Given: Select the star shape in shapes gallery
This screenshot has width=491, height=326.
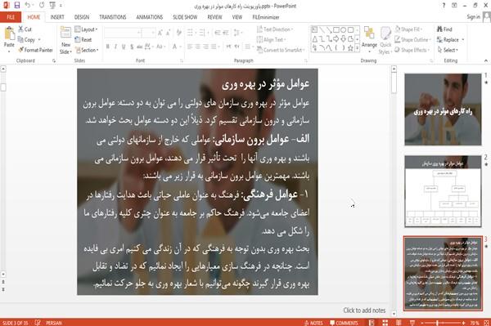Looking at the screenshot, I should click(x=350, y=48).
